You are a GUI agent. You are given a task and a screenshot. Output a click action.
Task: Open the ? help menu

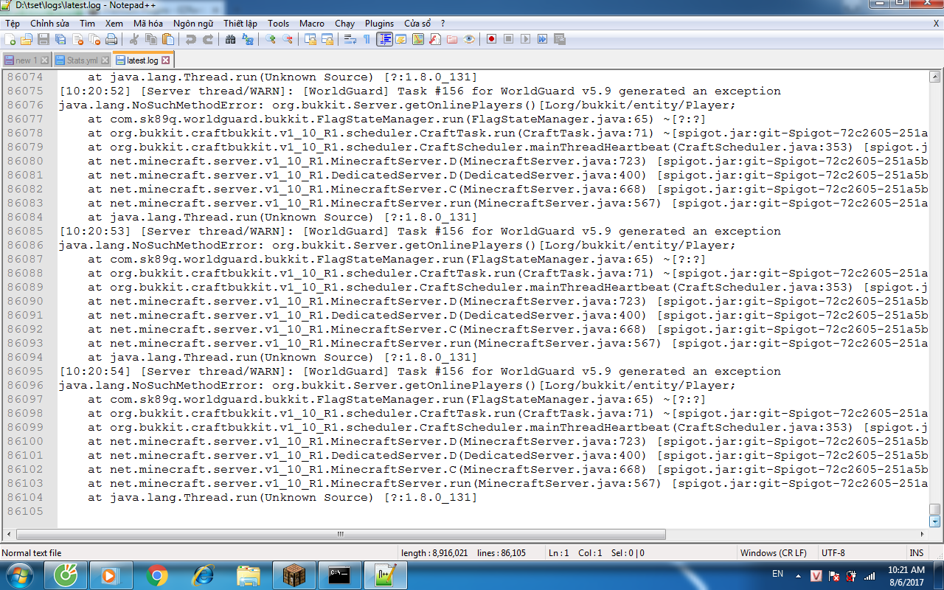[x=442, y=24]
